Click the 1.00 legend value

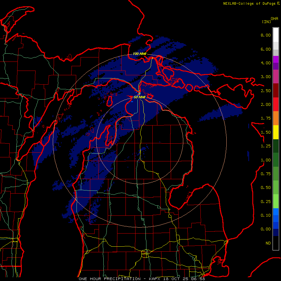(266, 160)
